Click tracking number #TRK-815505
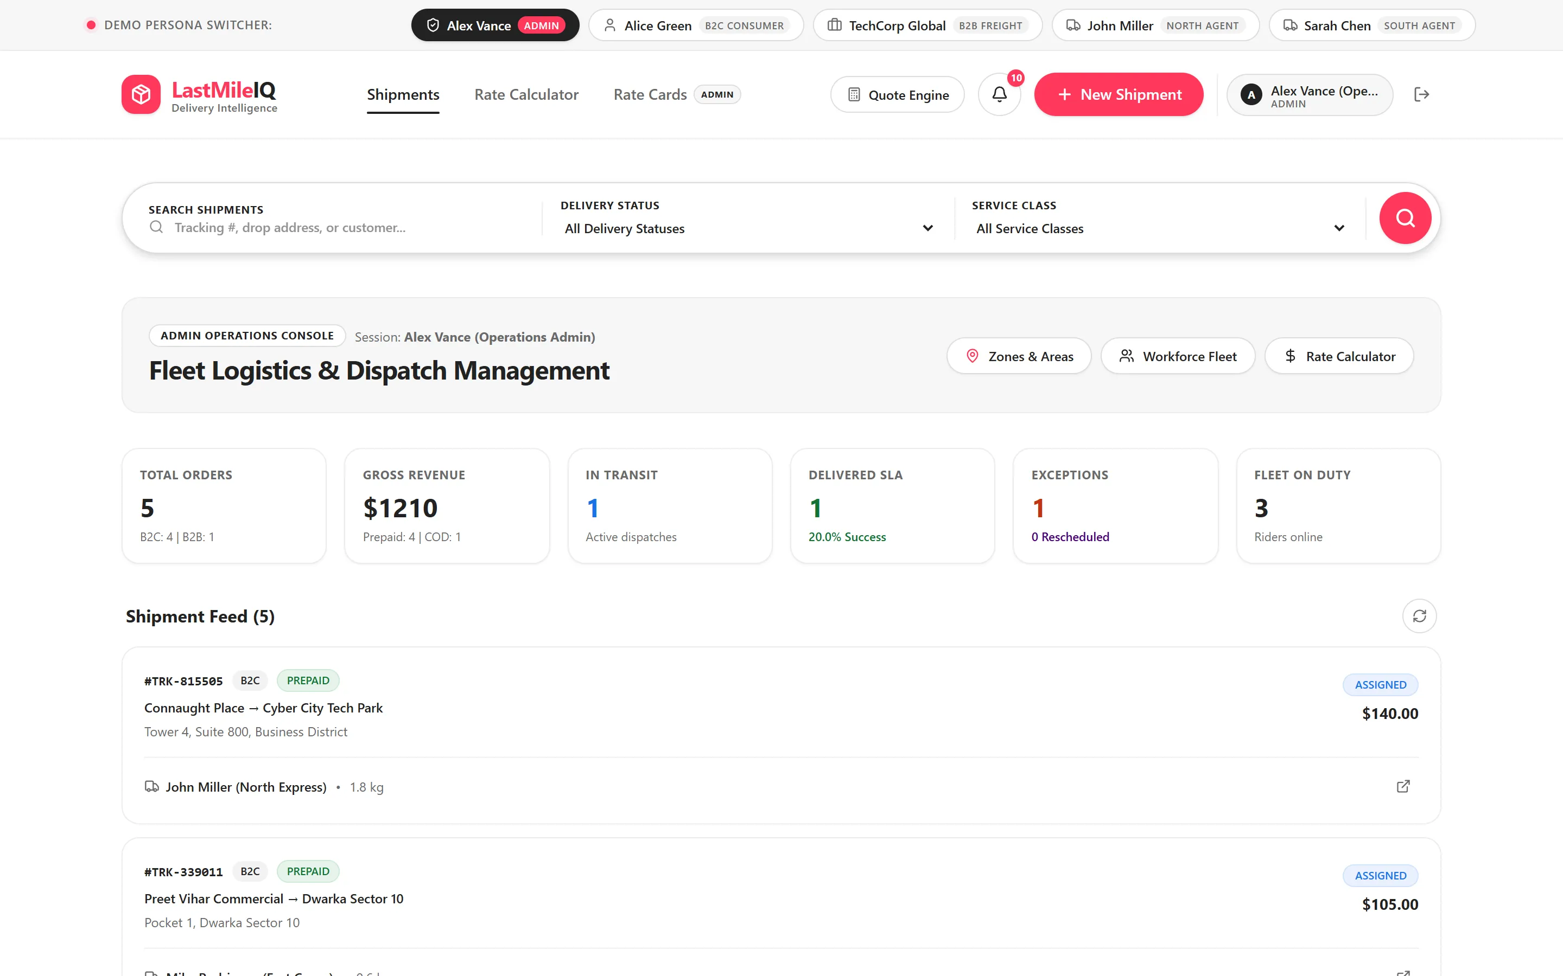 183,681
